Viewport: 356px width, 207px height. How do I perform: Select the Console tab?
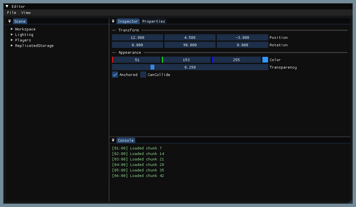pos(126,140)
